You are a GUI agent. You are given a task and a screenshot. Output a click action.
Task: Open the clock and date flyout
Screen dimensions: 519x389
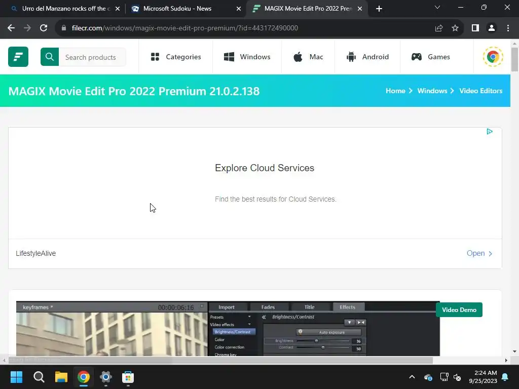point(483,377)
